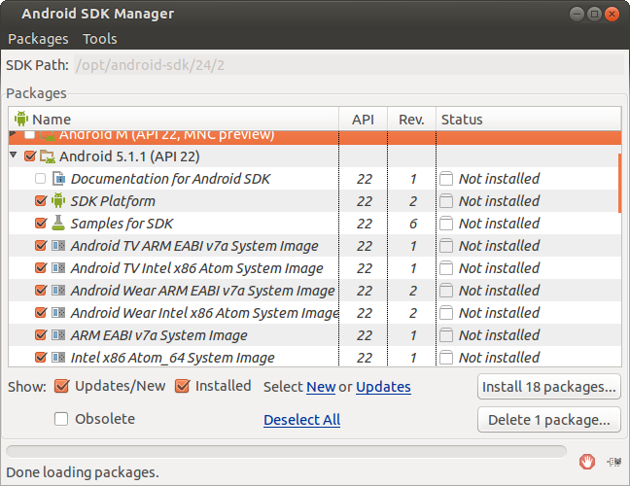
Task: Click the package list vertical scrollbar thumb
Action: pos(619,183)
